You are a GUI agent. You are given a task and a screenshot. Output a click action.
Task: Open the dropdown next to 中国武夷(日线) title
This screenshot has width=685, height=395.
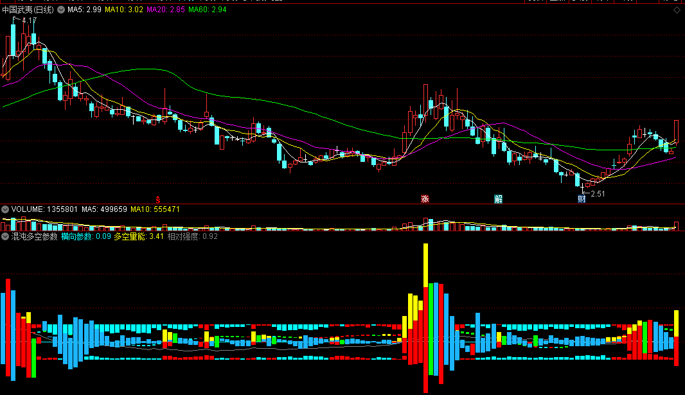pyautogui.click(x=61, y=10)
